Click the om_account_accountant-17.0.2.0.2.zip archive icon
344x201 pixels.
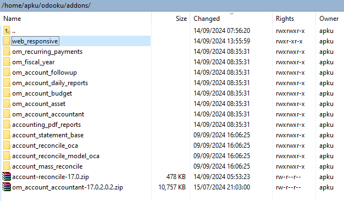click(7, 187)
